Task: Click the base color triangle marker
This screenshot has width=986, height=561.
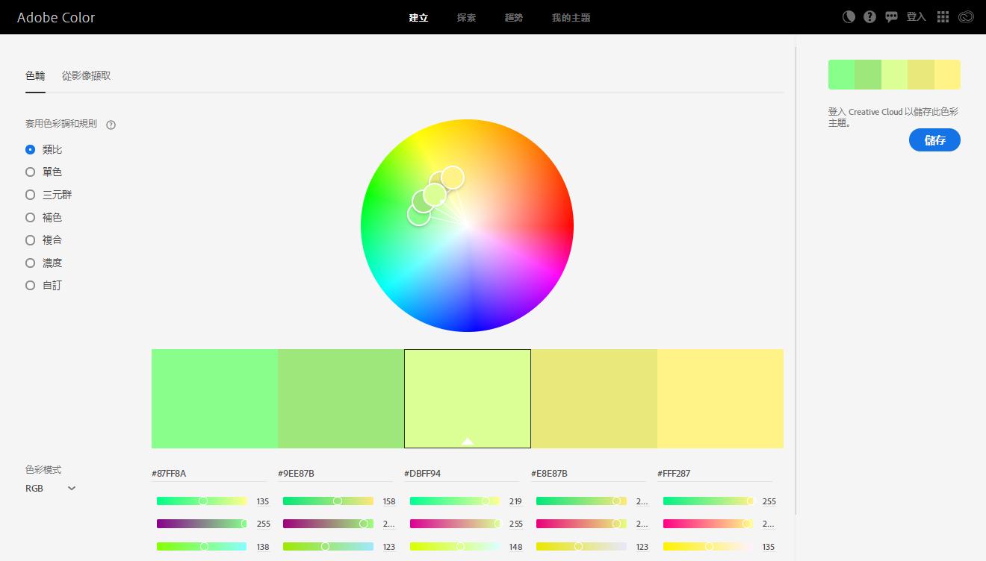Action: [x=468, y=441]
